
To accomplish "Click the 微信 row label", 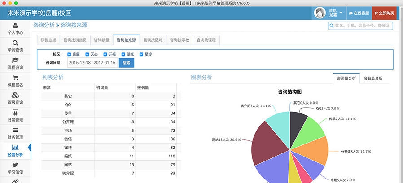I will (x=68, y=139).
